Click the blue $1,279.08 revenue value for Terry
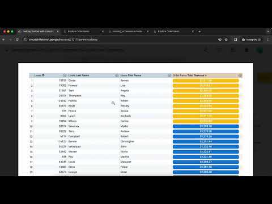This screenshot has height=204, width=272. click(206, 131)
